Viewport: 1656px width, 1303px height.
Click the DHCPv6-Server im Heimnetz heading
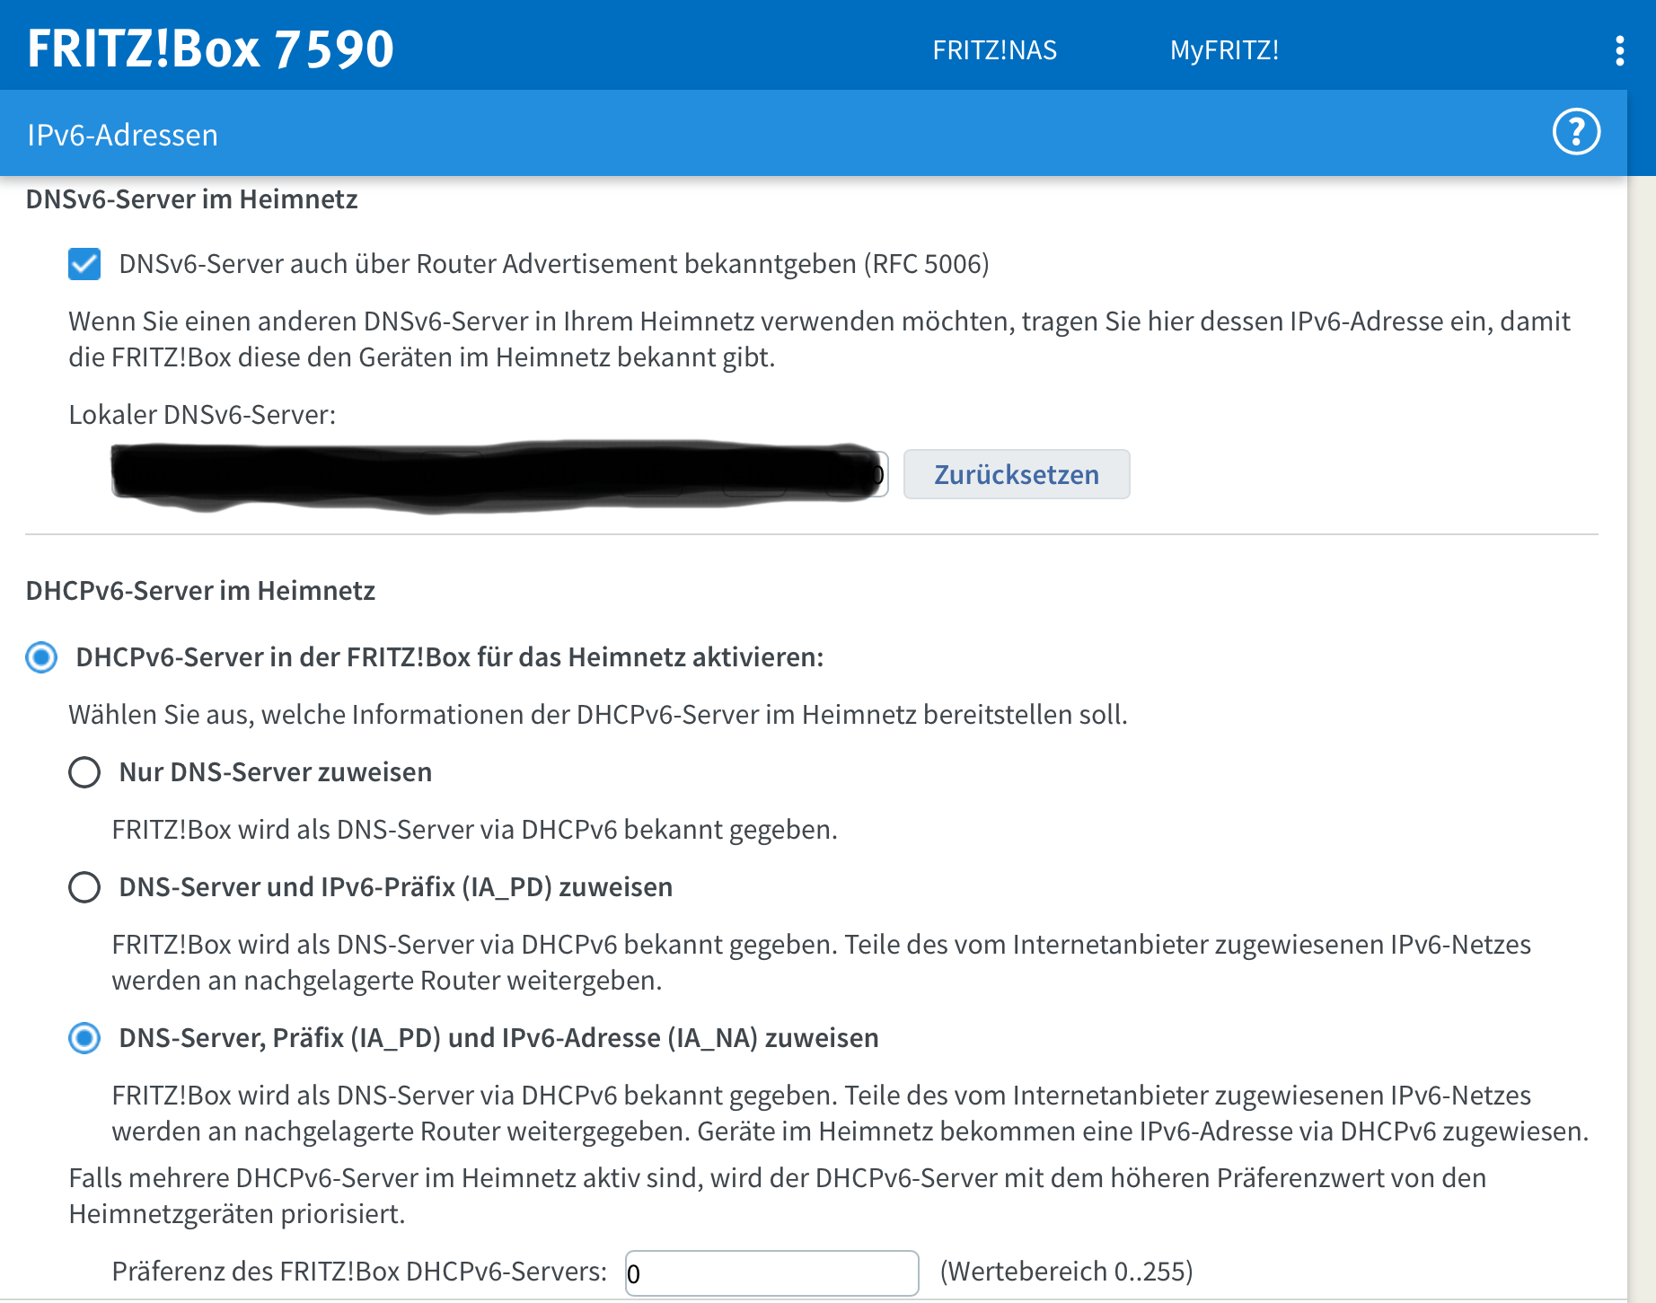[x=200, y=591]
